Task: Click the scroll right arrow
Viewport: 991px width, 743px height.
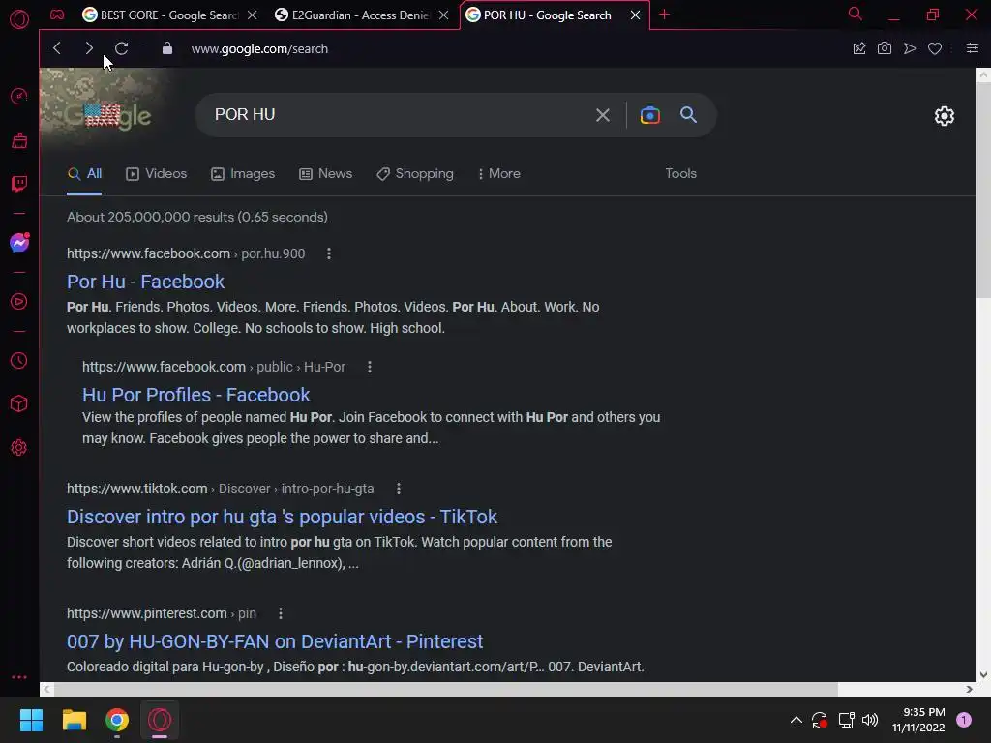Action: click(969, 689)
